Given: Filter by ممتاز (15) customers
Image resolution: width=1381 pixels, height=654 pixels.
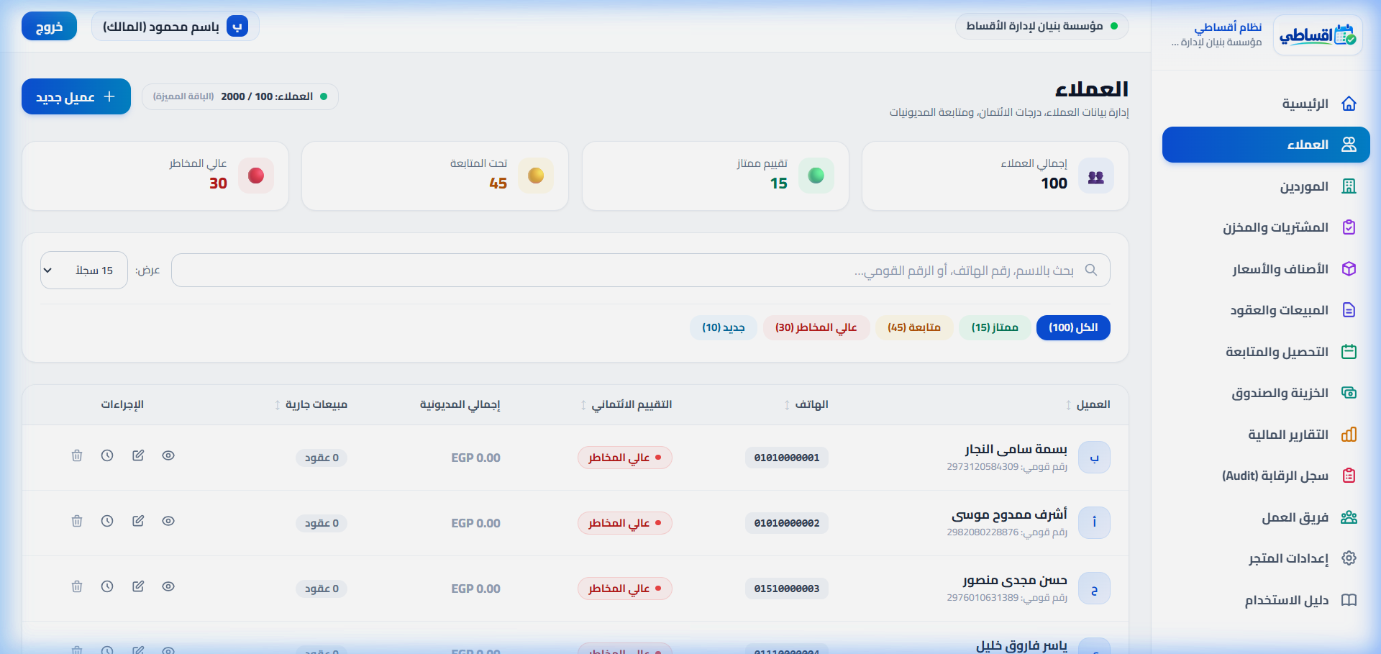Looking at the screenshot, I should 995,327.
